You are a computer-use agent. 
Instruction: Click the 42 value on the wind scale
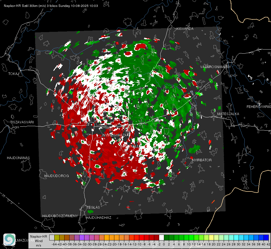[x=269, y=244]
